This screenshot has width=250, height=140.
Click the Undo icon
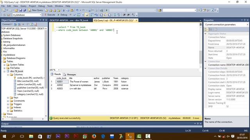pos(77,10)
